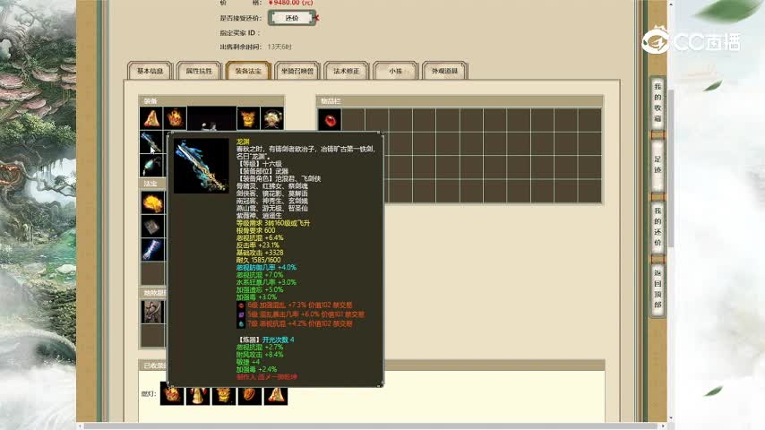This screenshot has height=430, width=765.
Task: Open the 属性抗性 tab
Action: 199,72
